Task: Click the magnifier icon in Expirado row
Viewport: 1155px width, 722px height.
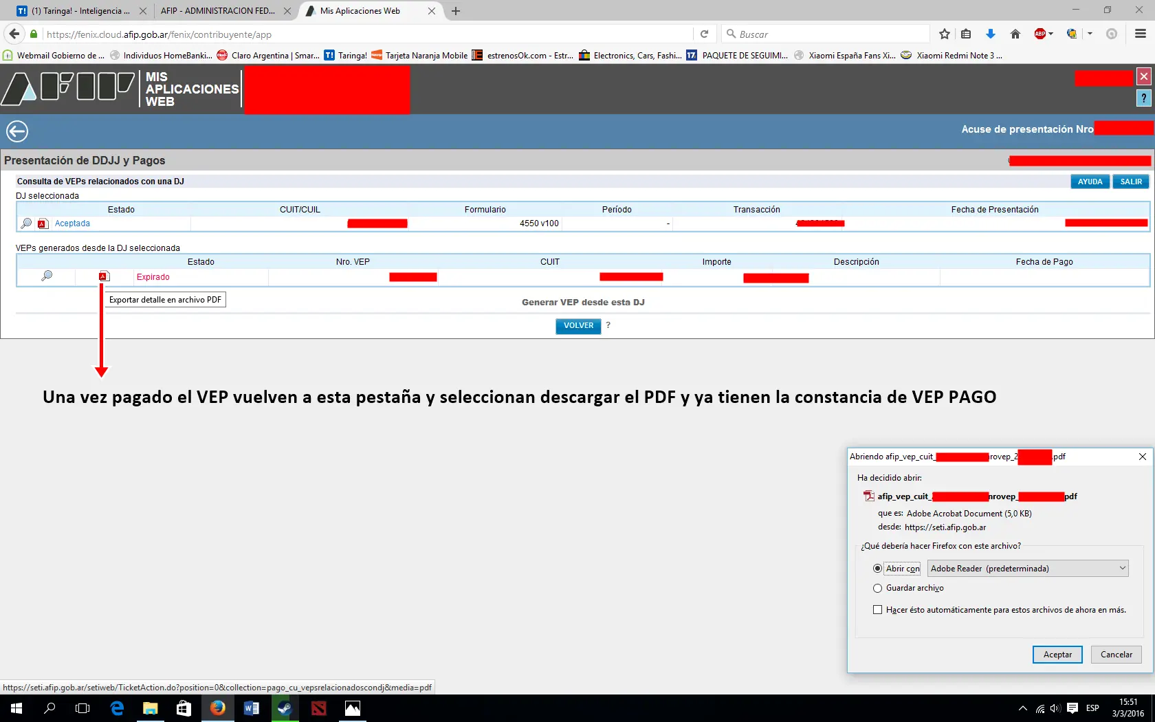Action: (x=47, y=276)
